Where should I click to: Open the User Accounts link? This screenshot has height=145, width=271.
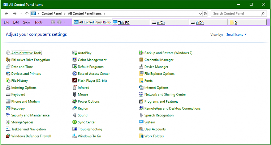[x=155, y=129]
